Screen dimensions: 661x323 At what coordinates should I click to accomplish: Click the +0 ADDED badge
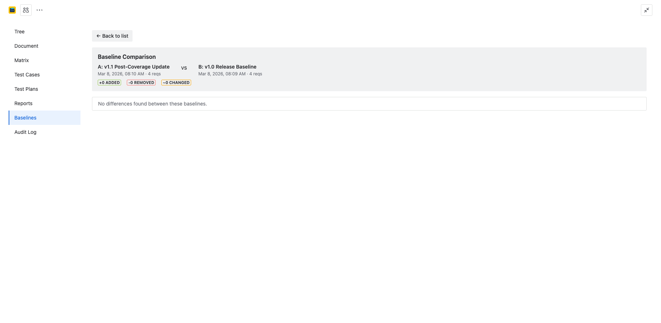(109, 83)
